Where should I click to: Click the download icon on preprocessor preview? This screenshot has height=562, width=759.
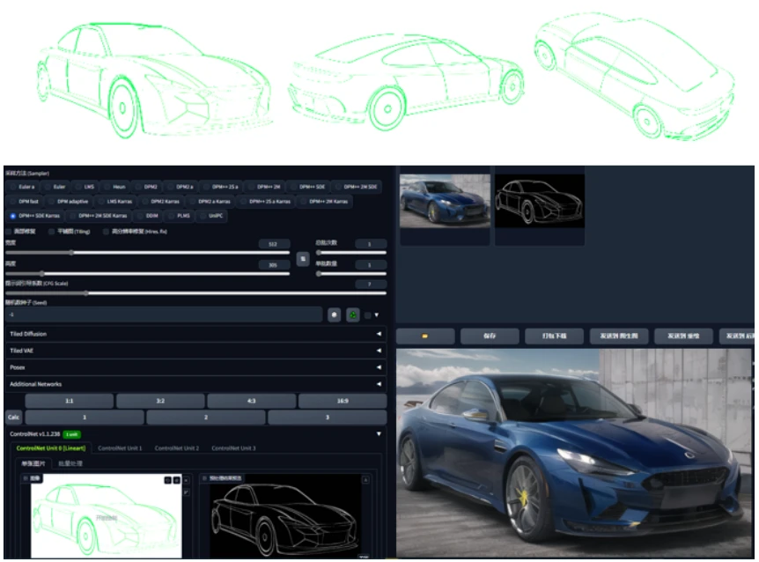[365, 480]
